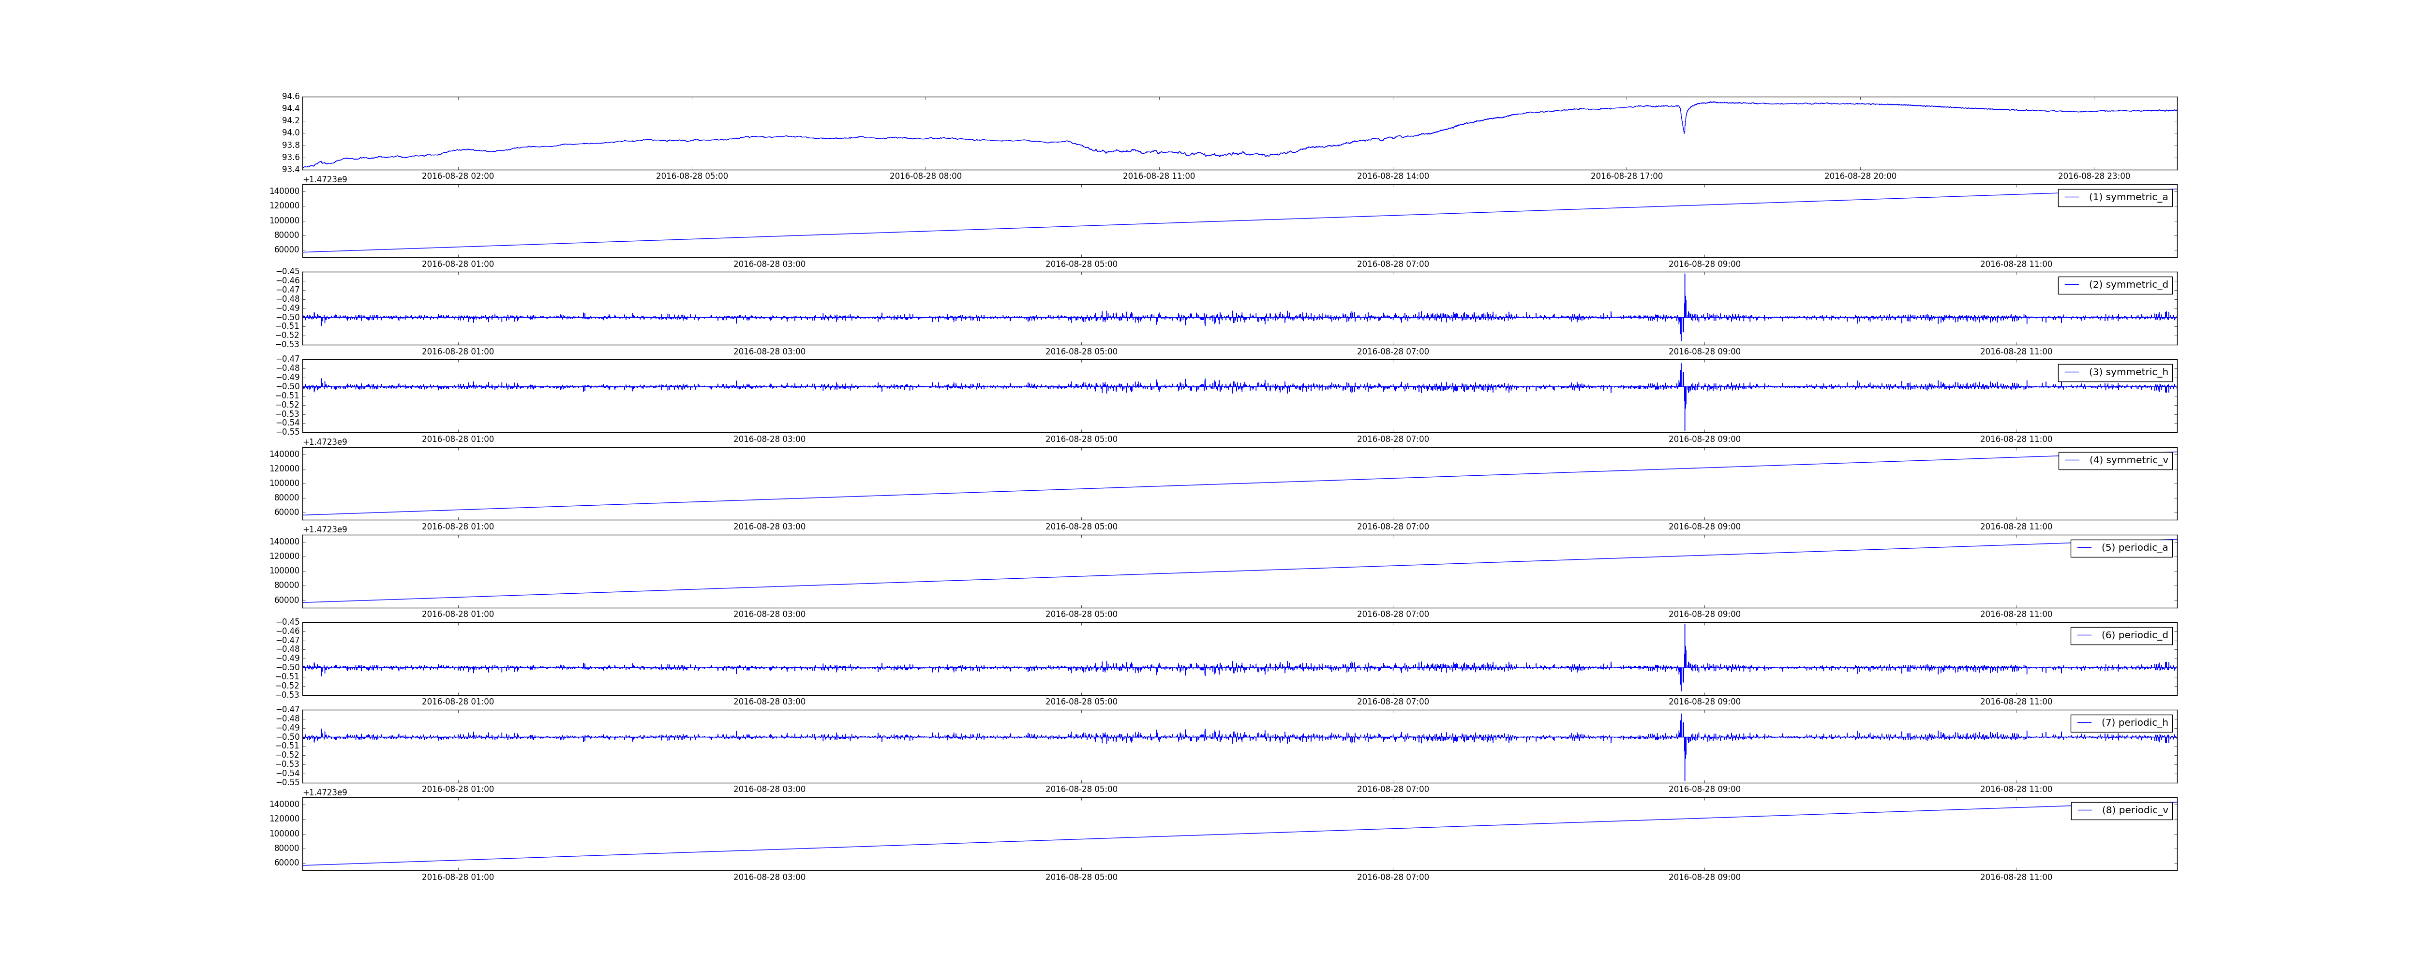
Task: Click the "(2) symmetric_d" legend entry
Action: (2115, 284)
